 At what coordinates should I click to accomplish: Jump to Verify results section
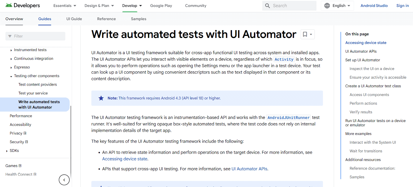(x=361, y=112)
